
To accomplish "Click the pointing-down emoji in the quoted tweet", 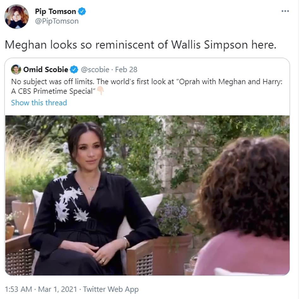I will point(100,91).
